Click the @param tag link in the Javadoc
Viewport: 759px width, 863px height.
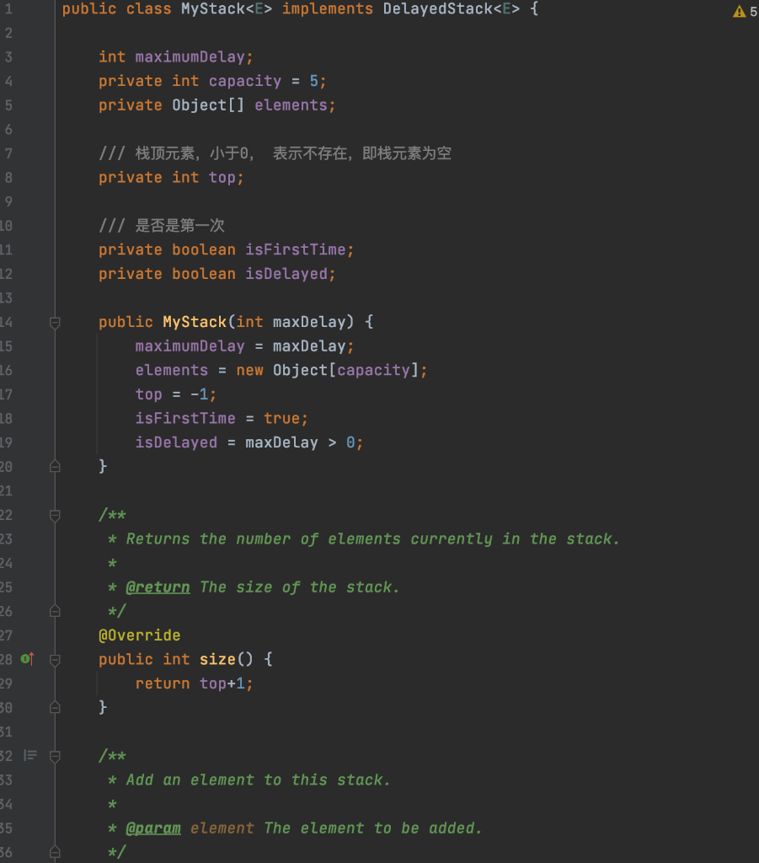pos(154,828)
